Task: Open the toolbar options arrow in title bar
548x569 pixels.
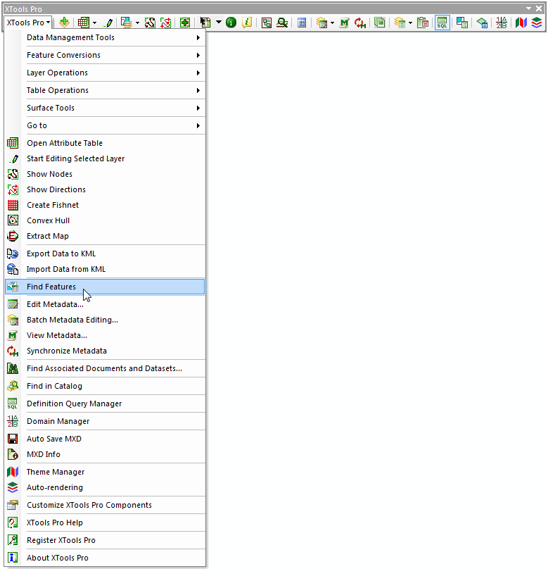Action: click(528, 8)
